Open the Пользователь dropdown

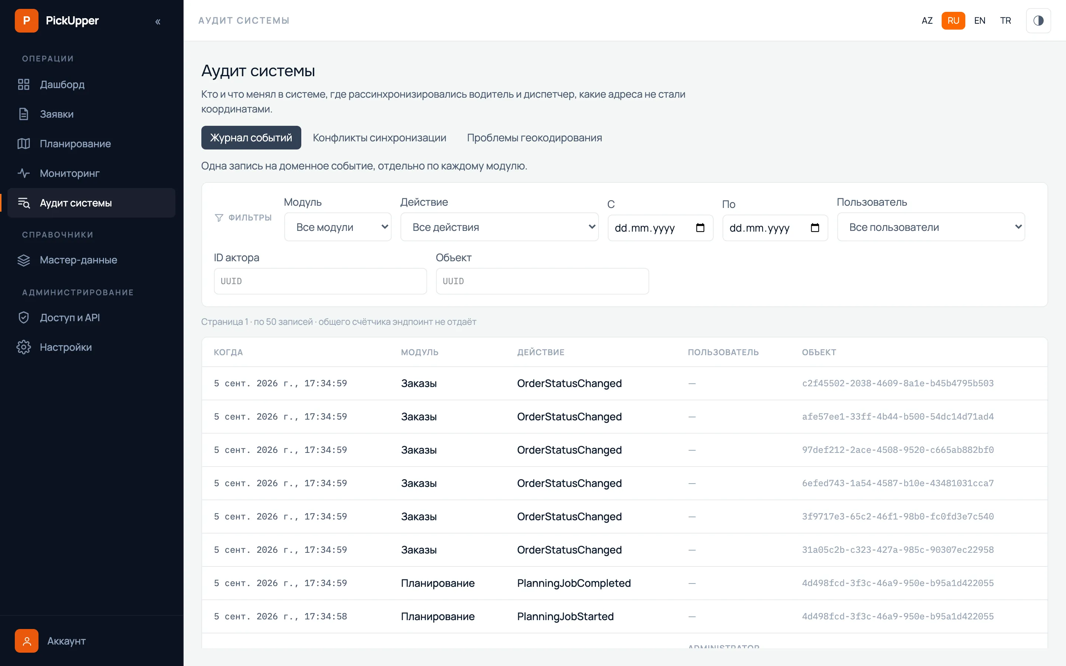point(931,227)
